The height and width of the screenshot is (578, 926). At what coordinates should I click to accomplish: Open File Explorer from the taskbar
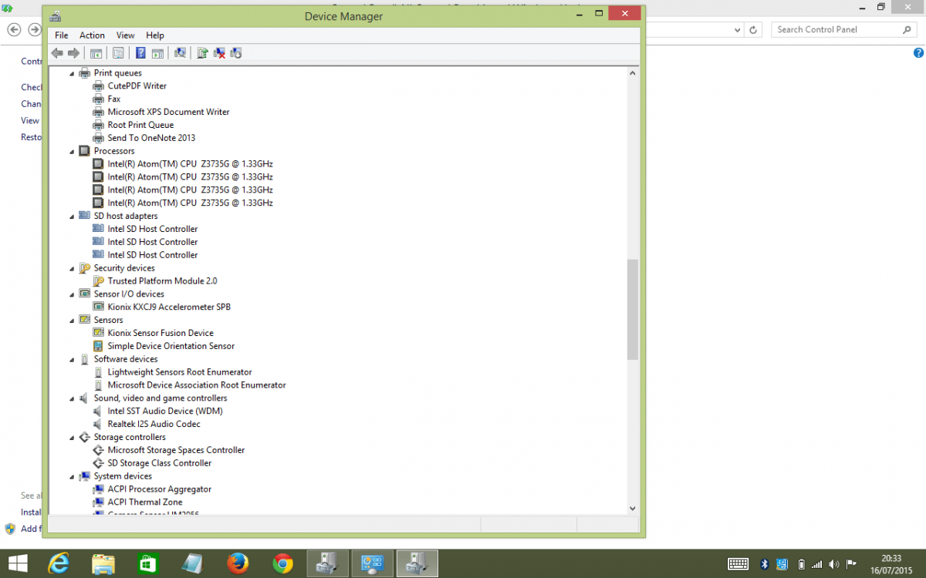point(103,563)
